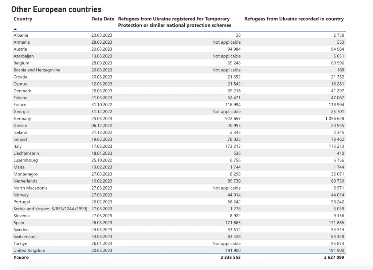Select the Albania row name
The image size is (373, 270).
click(x=21, y=35)
